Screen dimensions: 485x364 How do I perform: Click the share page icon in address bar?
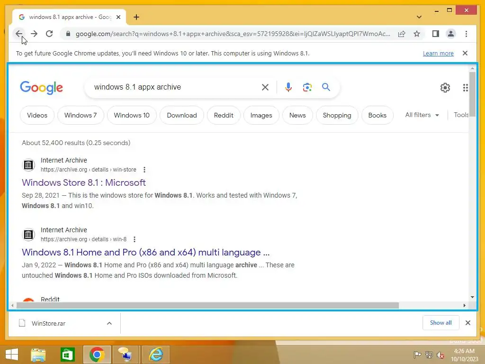[402, 34]
